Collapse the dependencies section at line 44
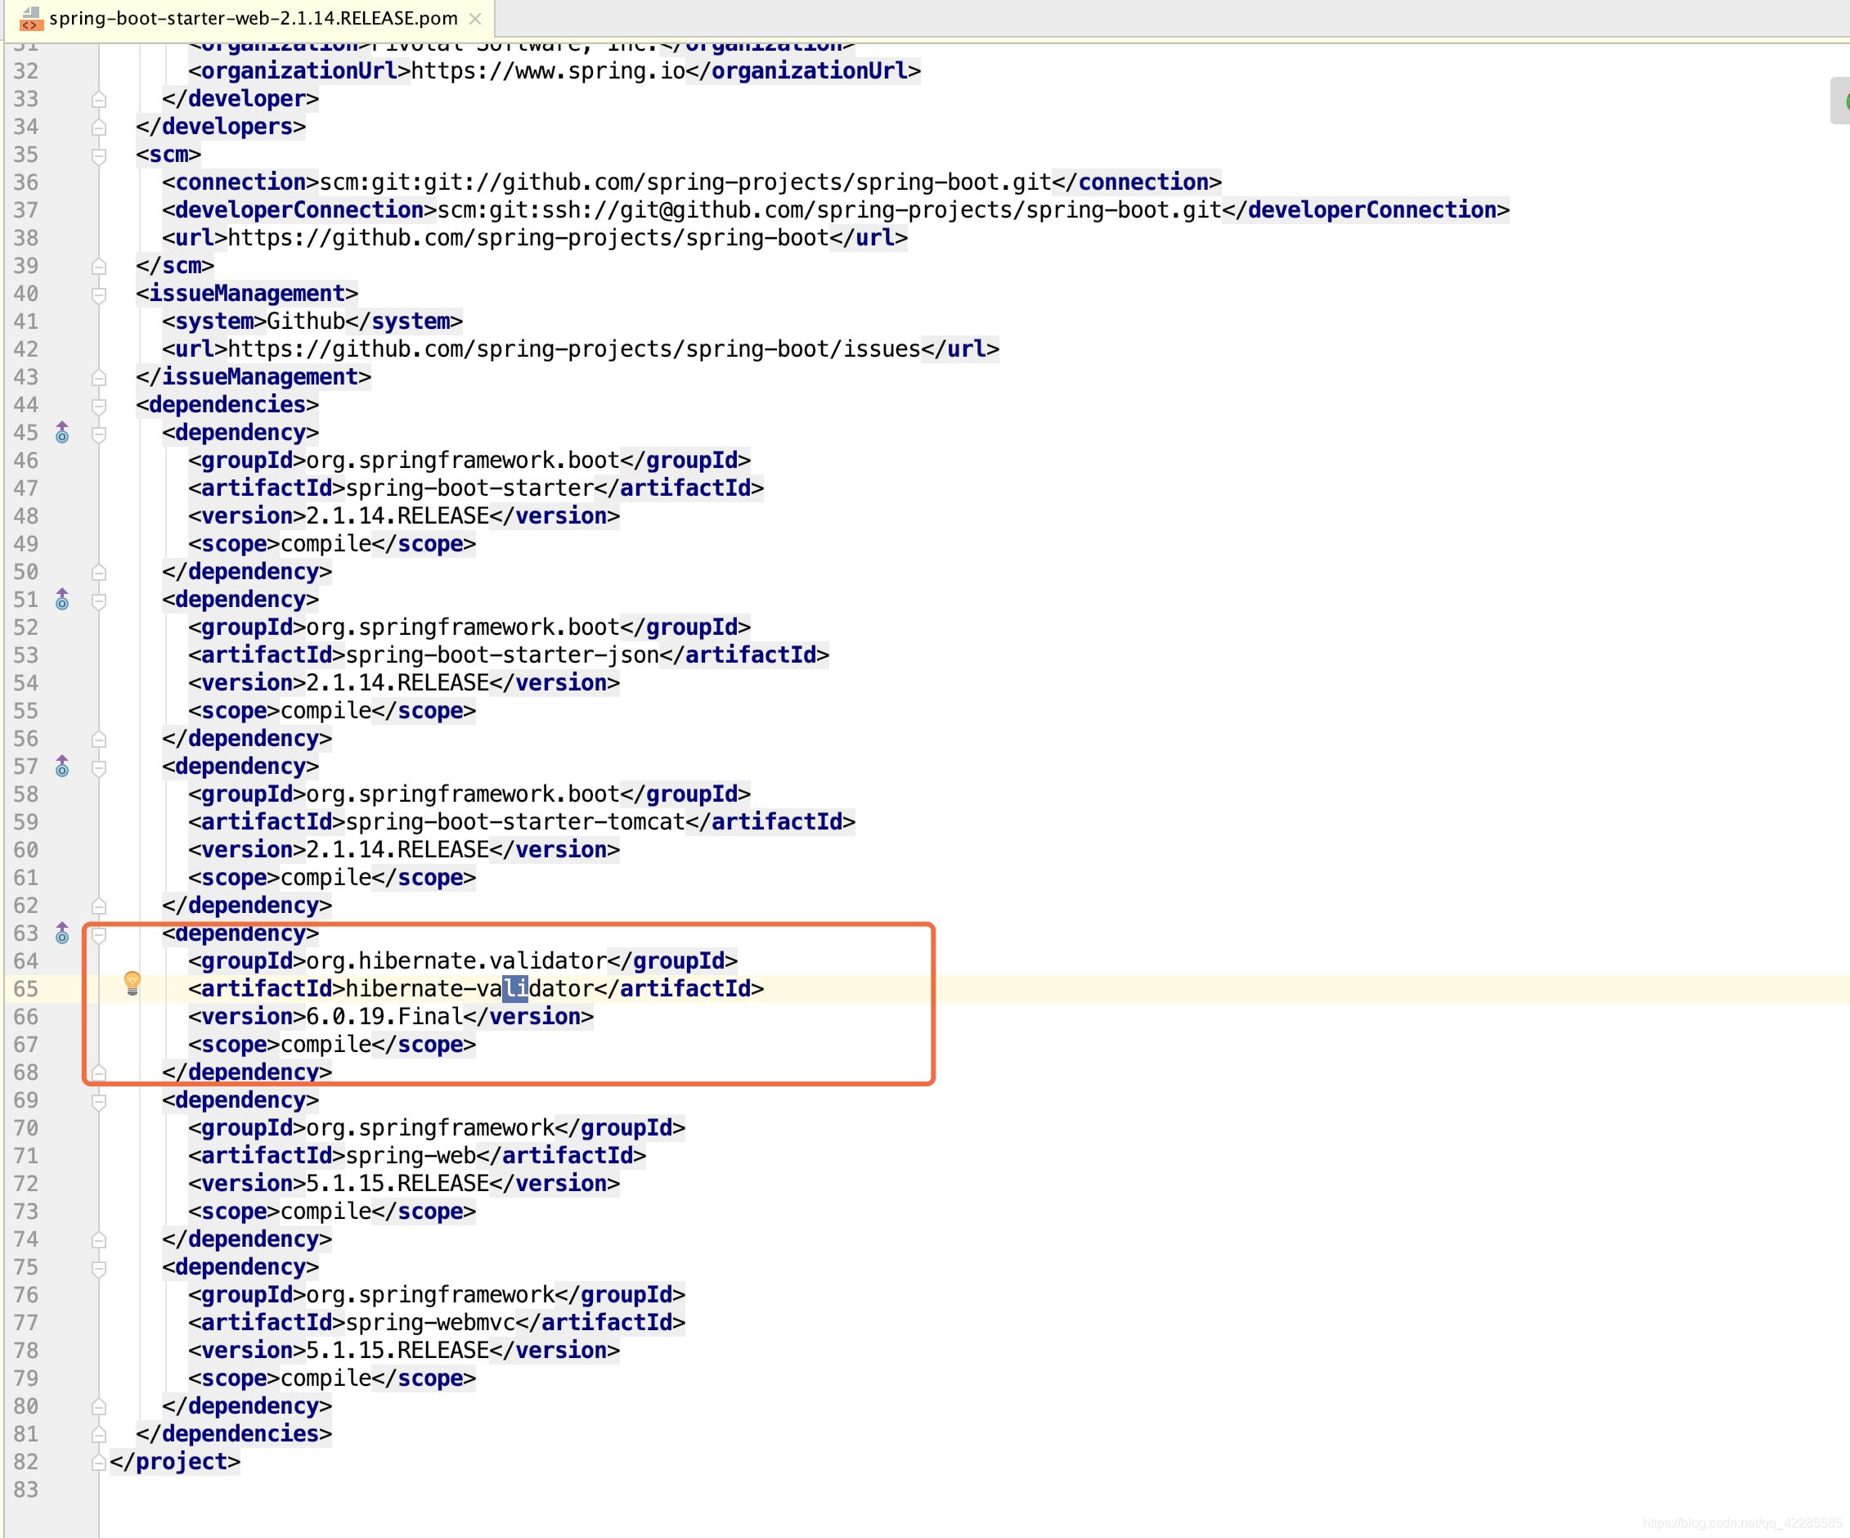The width and height of the screenshot is (1850, 1538). pos(100,404)
